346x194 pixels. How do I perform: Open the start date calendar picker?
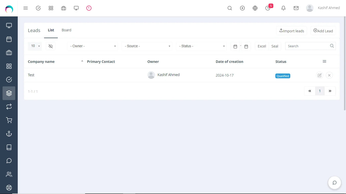click(x=235, y=46)
